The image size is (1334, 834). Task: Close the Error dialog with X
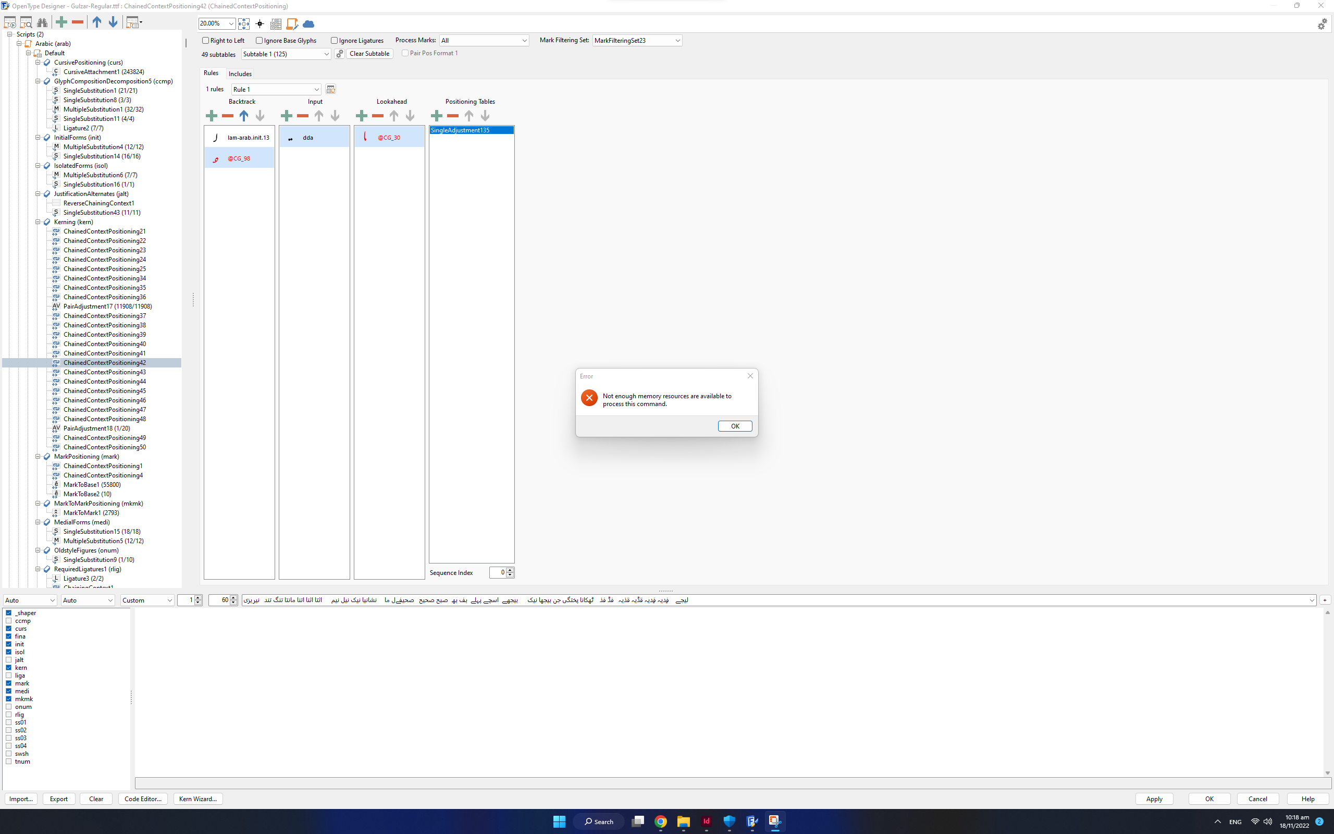[x=750, y=376]
